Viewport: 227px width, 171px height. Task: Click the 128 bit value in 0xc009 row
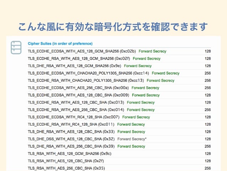pyautogui.click(x=208, y=95)
